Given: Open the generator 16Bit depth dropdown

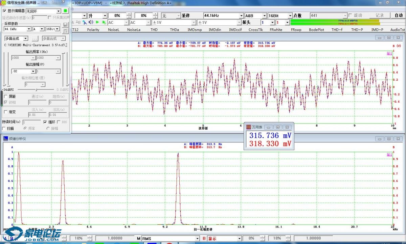Looking at the screenshot, I should coord(58,29).
